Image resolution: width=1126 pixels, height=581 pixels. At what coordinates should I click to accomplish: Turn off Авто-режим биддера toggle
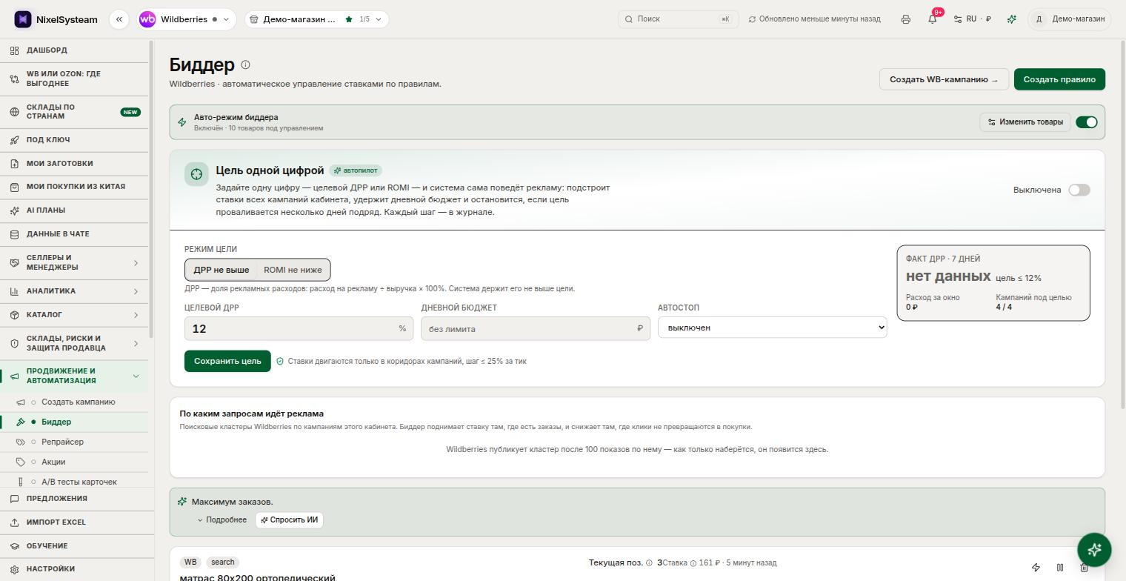(1087, 122)
